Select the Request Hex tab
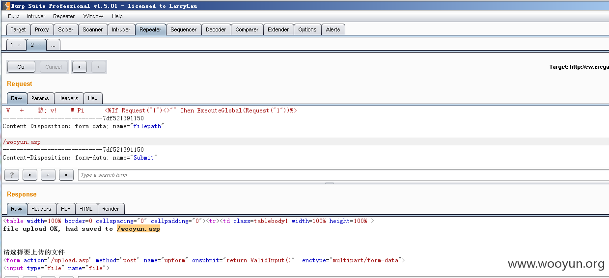Image resolution: width=609 pixels, height=278 pixels. click(93, 98)
